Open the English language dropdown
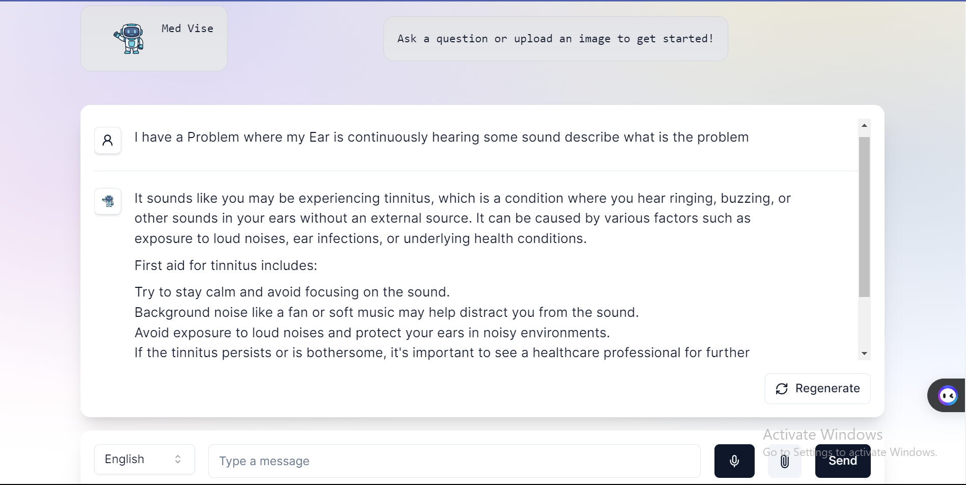 144,459
